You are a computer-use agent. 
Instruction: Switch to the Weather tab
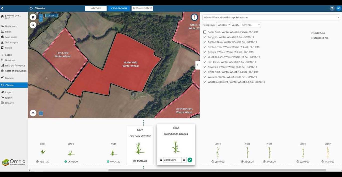coord(96,8)
